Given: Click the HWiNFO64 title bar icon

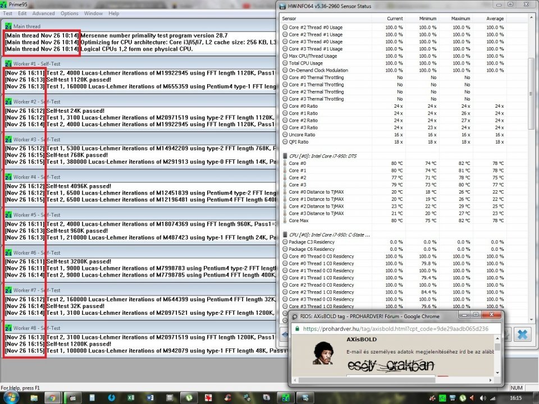Looking at the screenshot, I should 282,6.
